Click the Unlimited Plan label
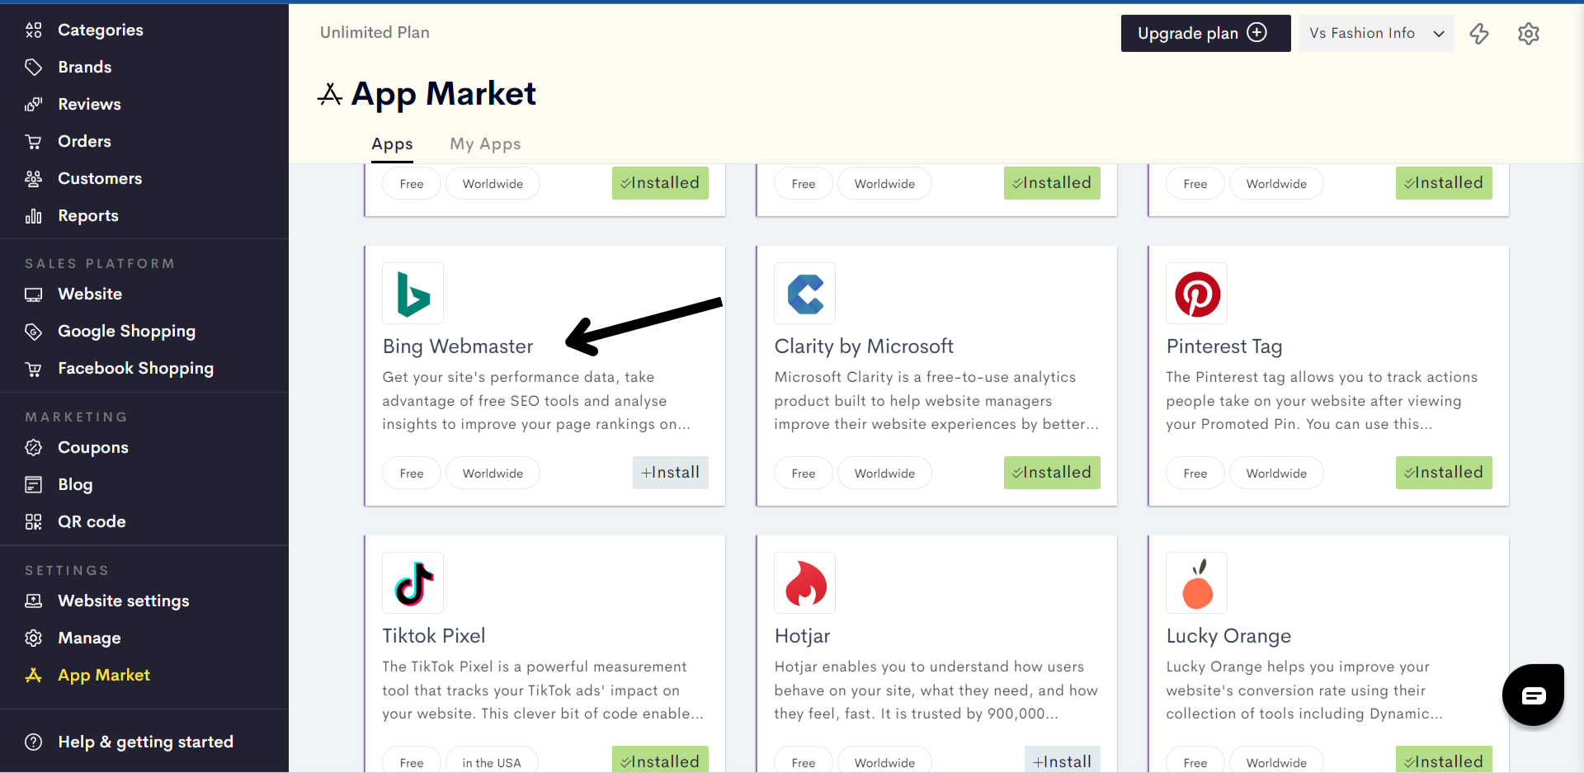This screenshot has width=1584, height=773. (x=375, y=32)
